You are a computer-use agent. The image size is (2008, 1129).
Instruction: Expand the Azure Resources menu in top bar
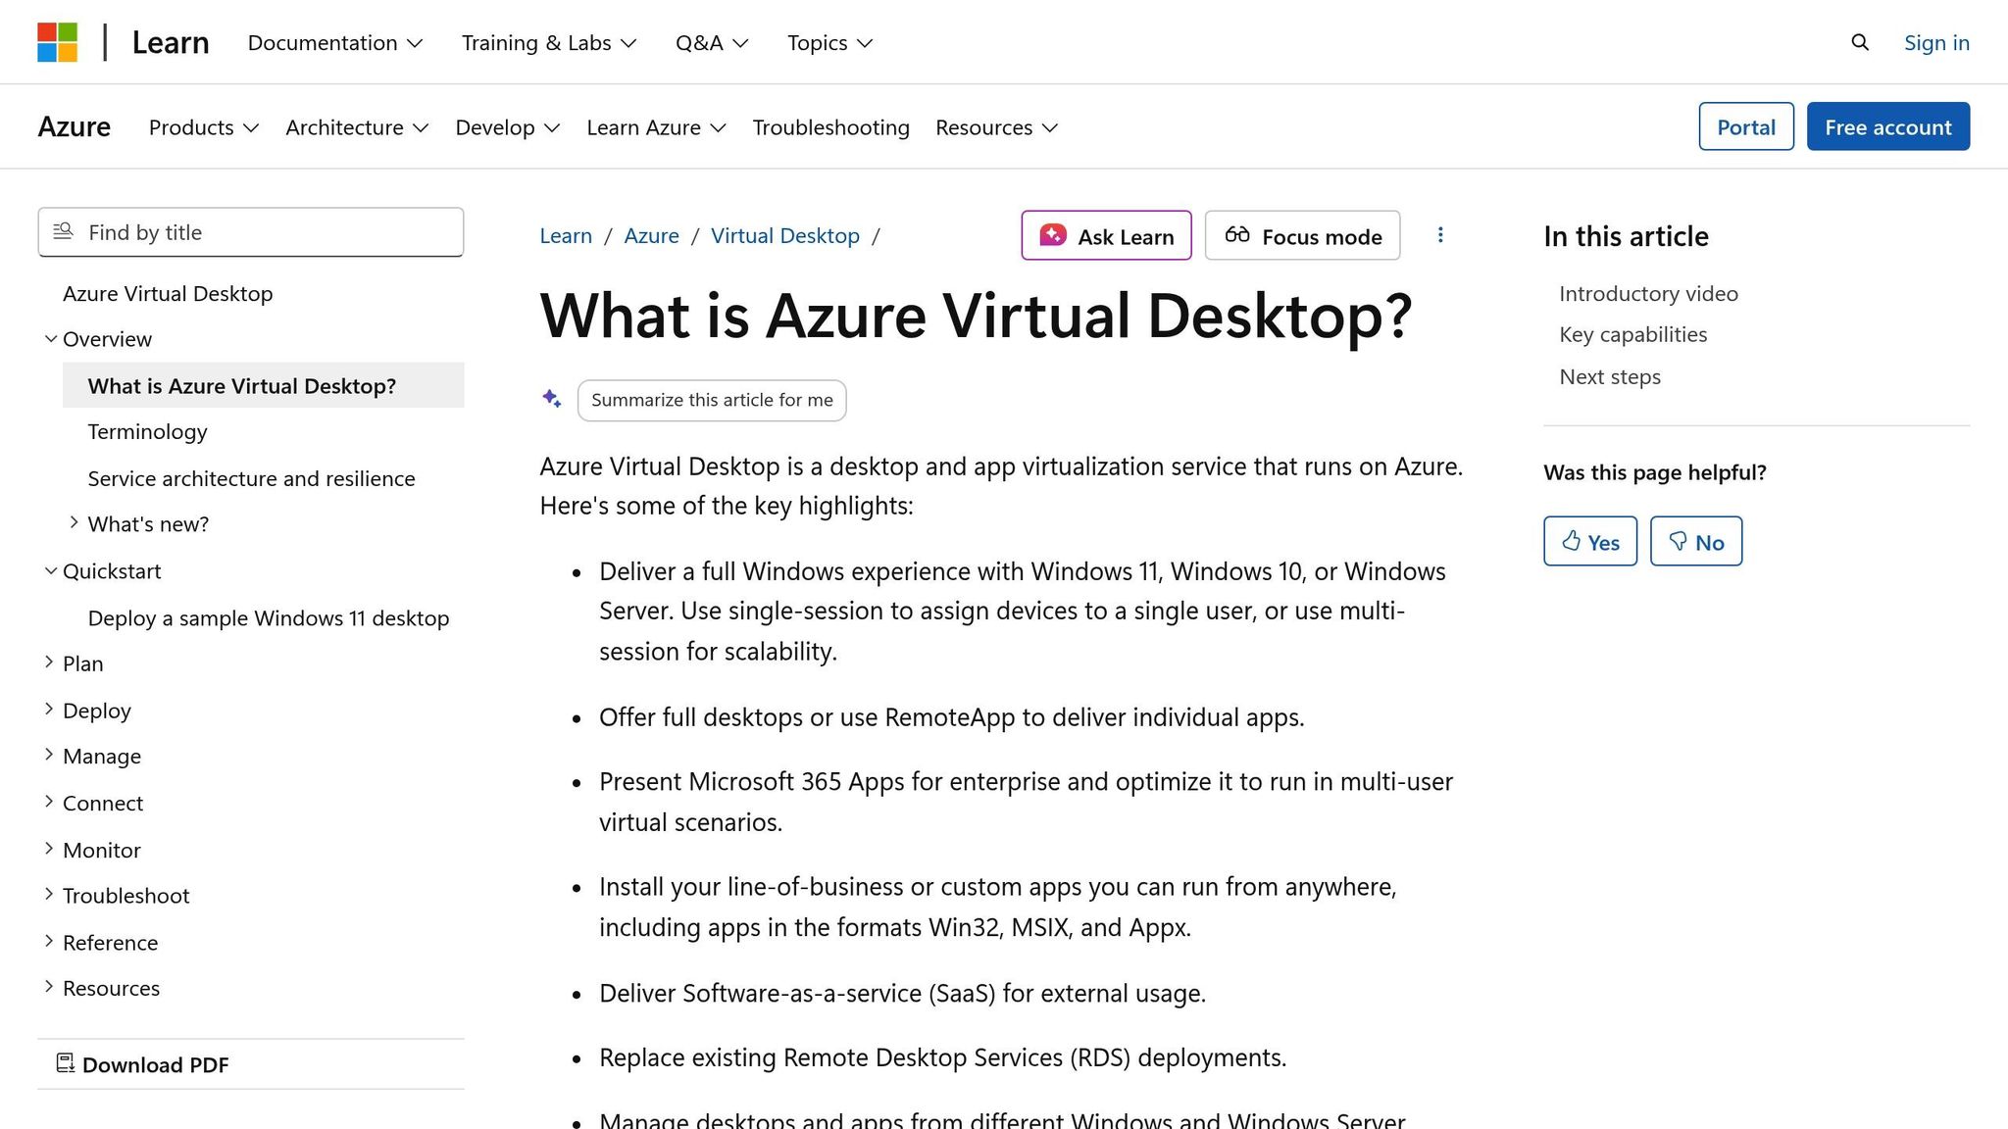pos(996,127)
